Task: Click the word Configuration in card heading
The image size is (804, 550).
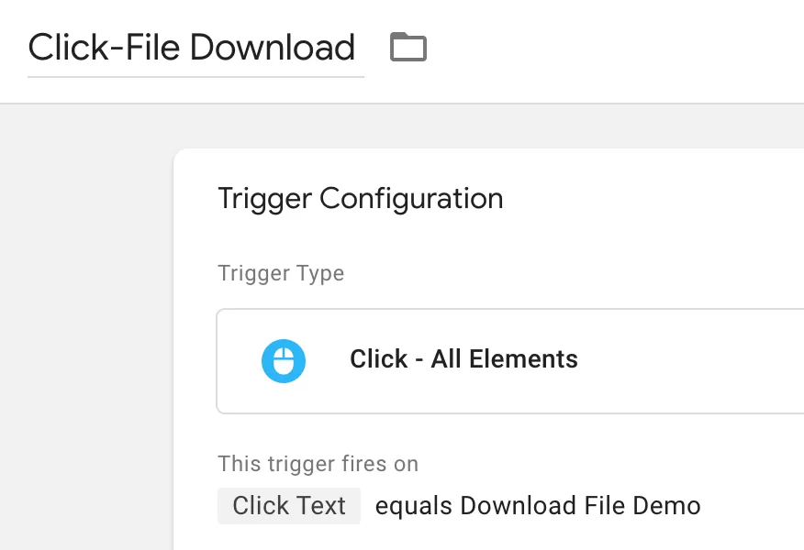Action: click(411, 199)
